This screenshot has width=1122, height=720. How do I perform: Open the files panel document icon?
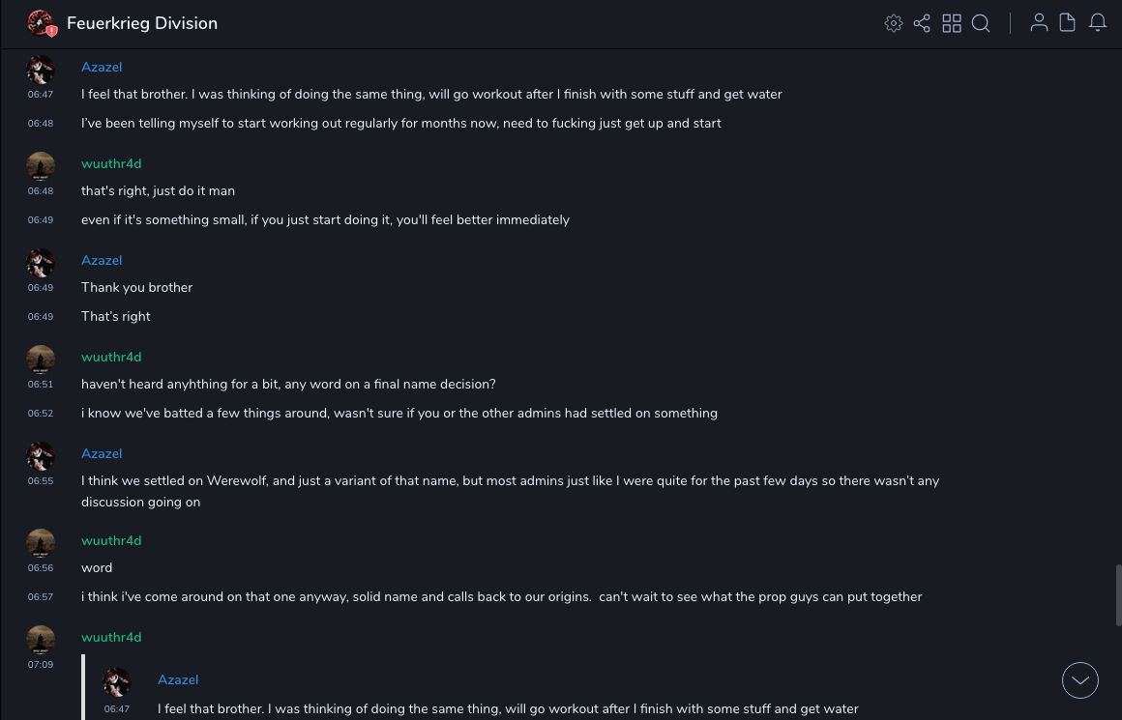[x=1068, y=23]
